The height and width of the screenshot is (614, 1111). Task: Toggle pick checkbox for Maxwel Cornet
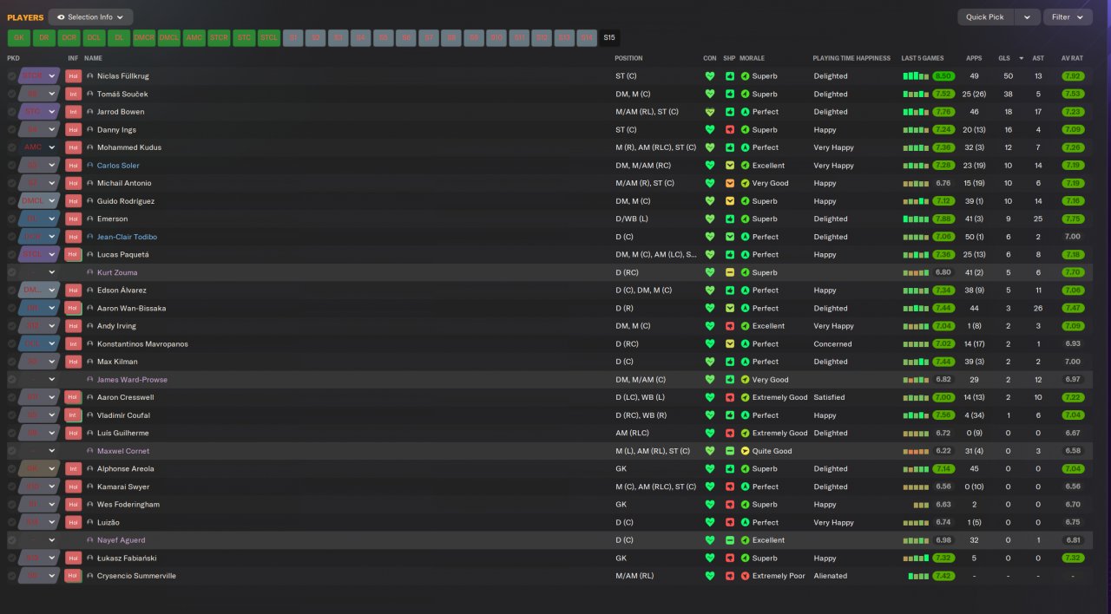(12, 451)
